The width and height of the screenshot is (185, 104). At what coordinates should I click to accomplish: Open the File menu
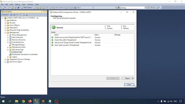click(x=2, y=4)
